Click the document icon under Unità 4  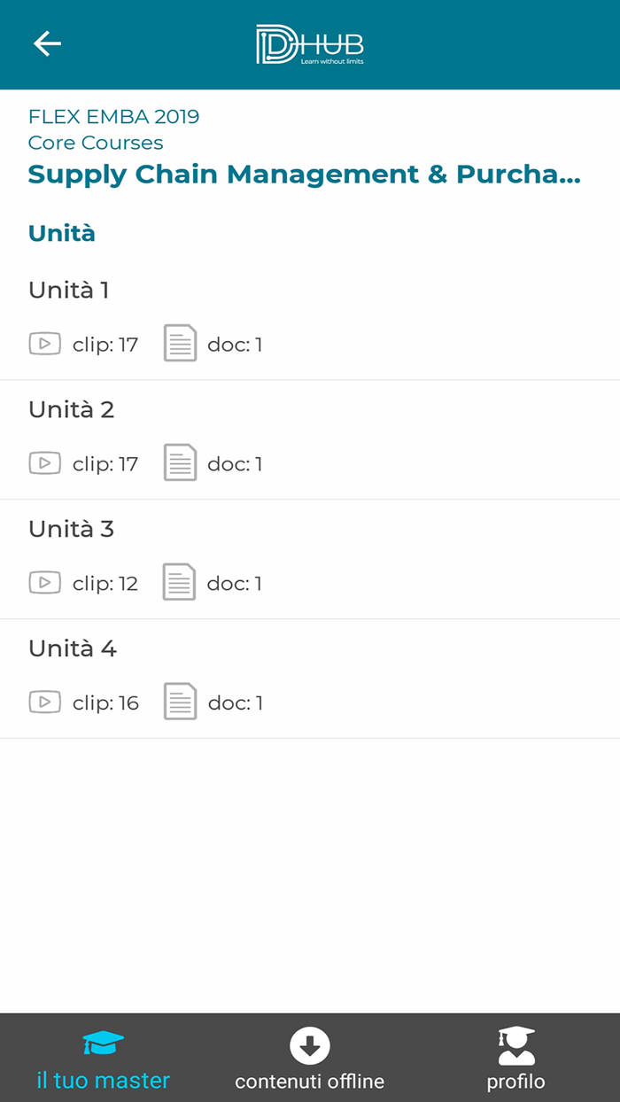(180, 702)
